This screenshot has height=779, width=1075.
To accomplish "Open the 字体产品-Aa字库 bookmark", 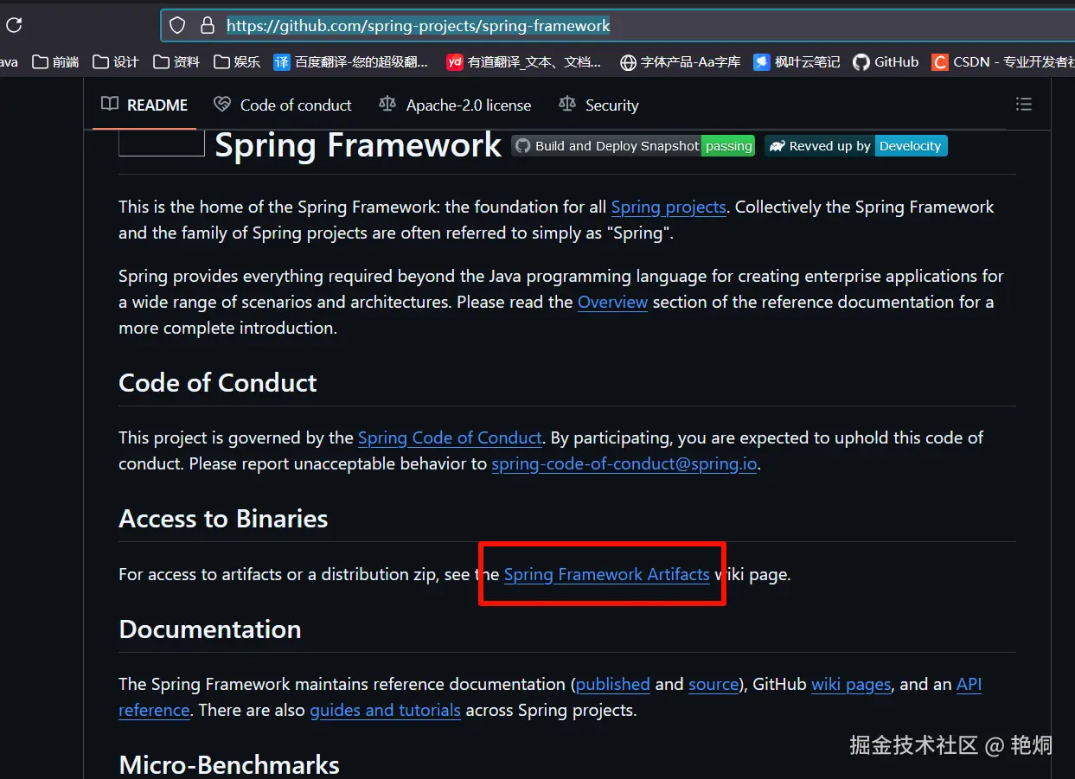I will tap(681, 61).
